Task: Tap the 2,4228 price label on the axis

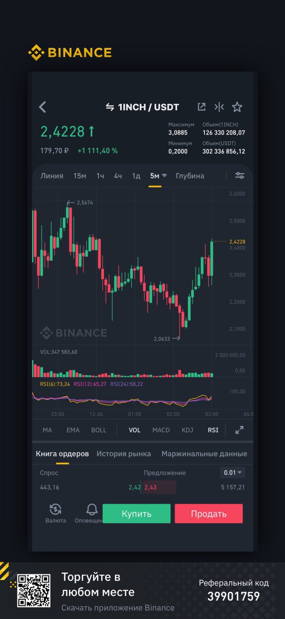Action: [x=237, y=241]
